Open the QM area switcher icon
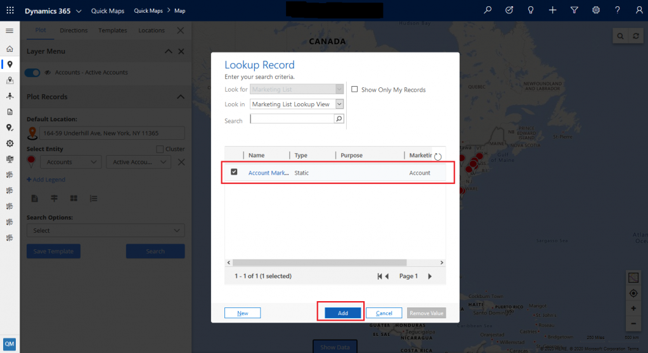 (x=10, y=344)
